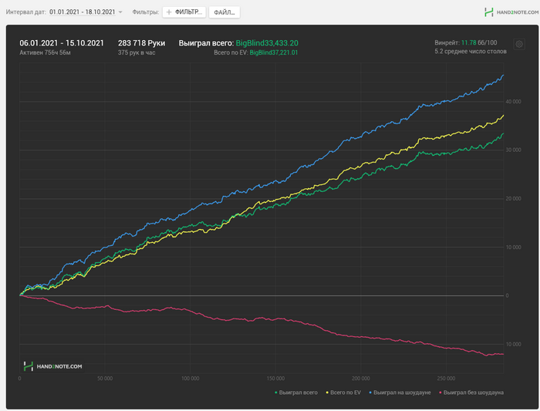Click the Интервал дат label
Screen dimensions: 540x411
(x=25, y=12)
